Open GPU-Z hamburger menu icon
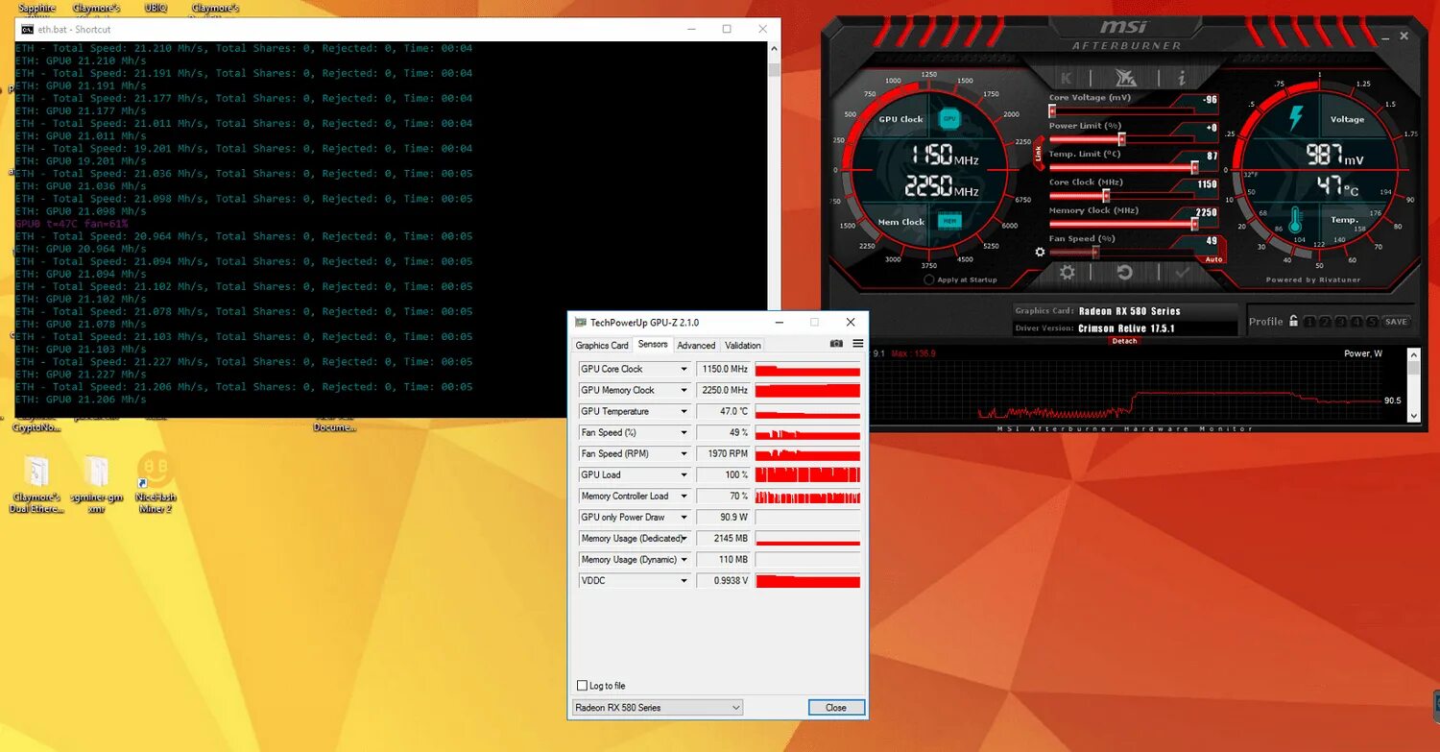This screenshot has height=752, width=1440. 858,344
